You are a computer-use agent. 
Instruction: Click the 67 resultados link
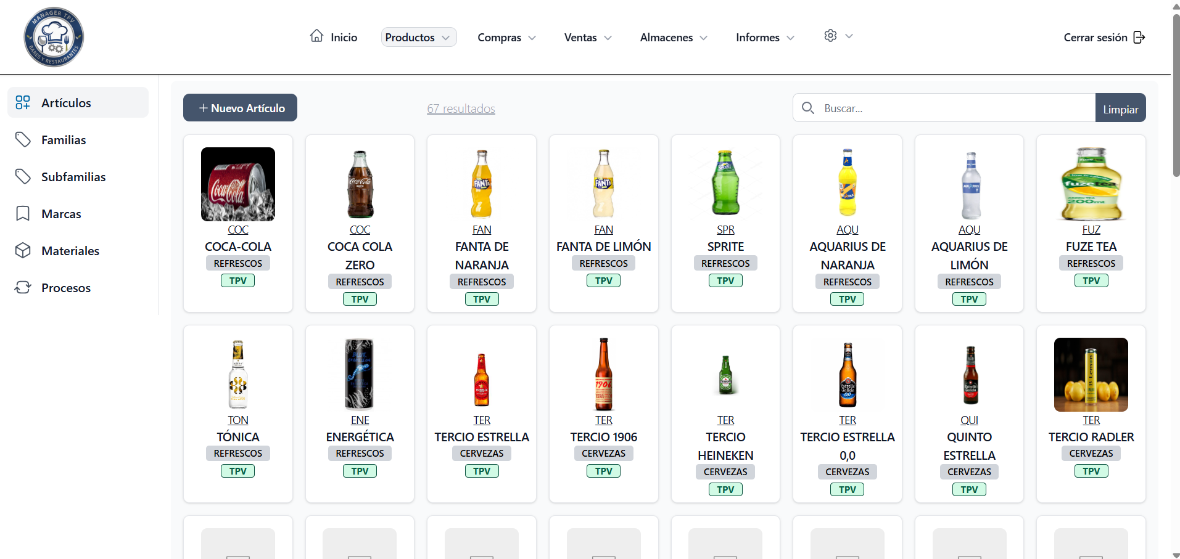coord(461,109)
